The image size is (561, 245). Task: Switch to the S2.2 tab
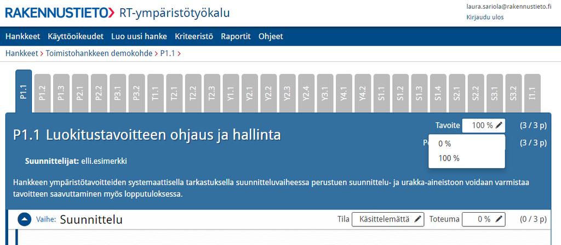pyautogui.click(x=476, y=93)
